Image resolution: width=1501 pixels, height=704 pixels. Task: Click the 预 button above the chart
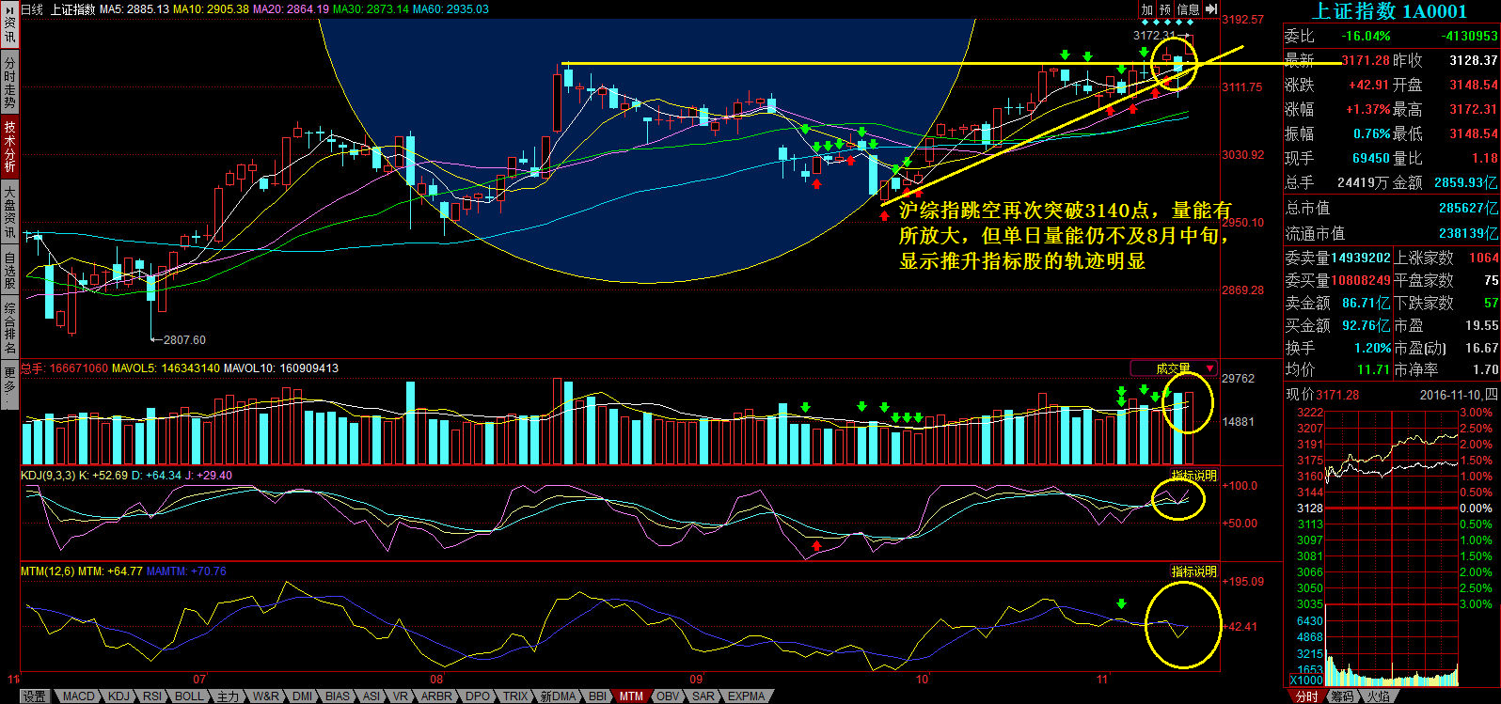point(1166,9)
